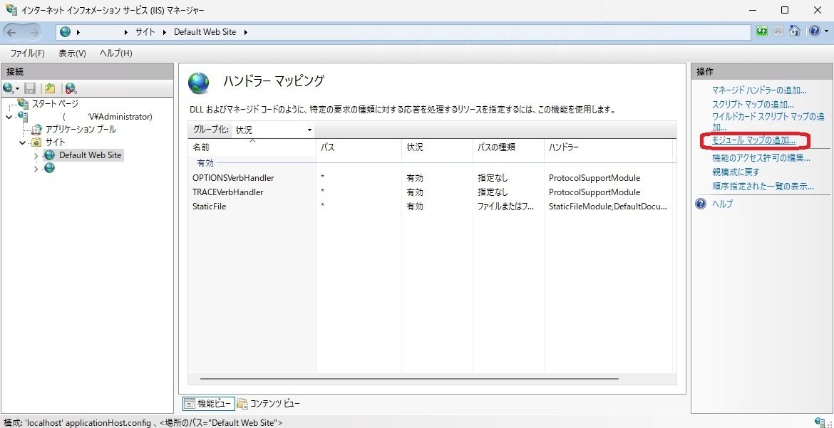Open the new connection dropdown arrow

[x=17, y=88]
